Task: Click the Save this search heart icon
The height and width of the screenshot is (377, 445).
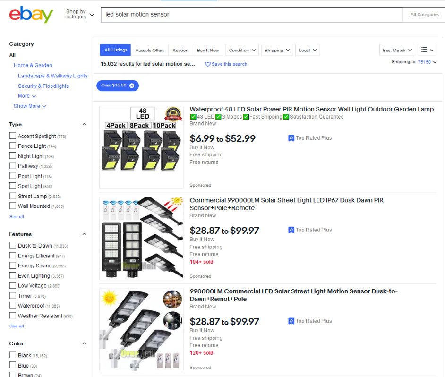Action: (x=208, y=64)
